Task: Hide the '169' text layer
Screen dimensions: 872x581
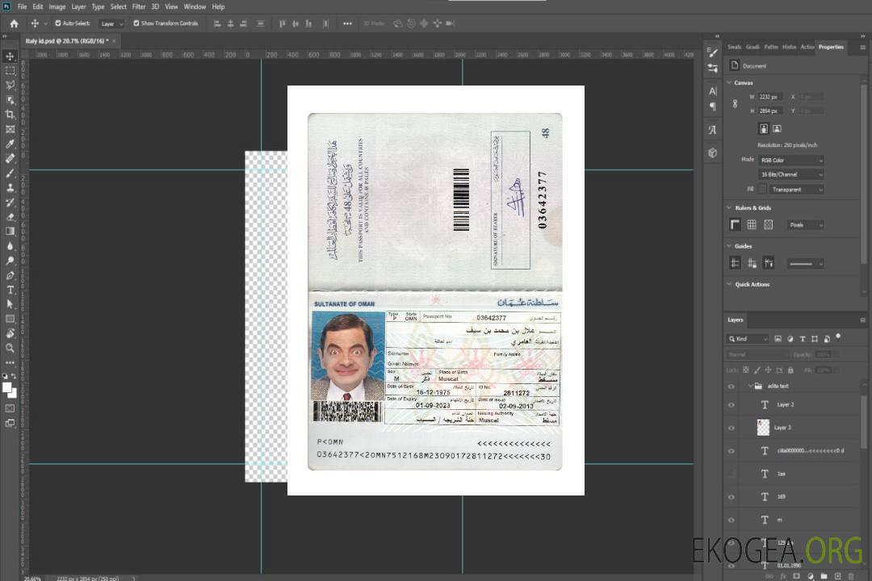Action: point(732,497)
